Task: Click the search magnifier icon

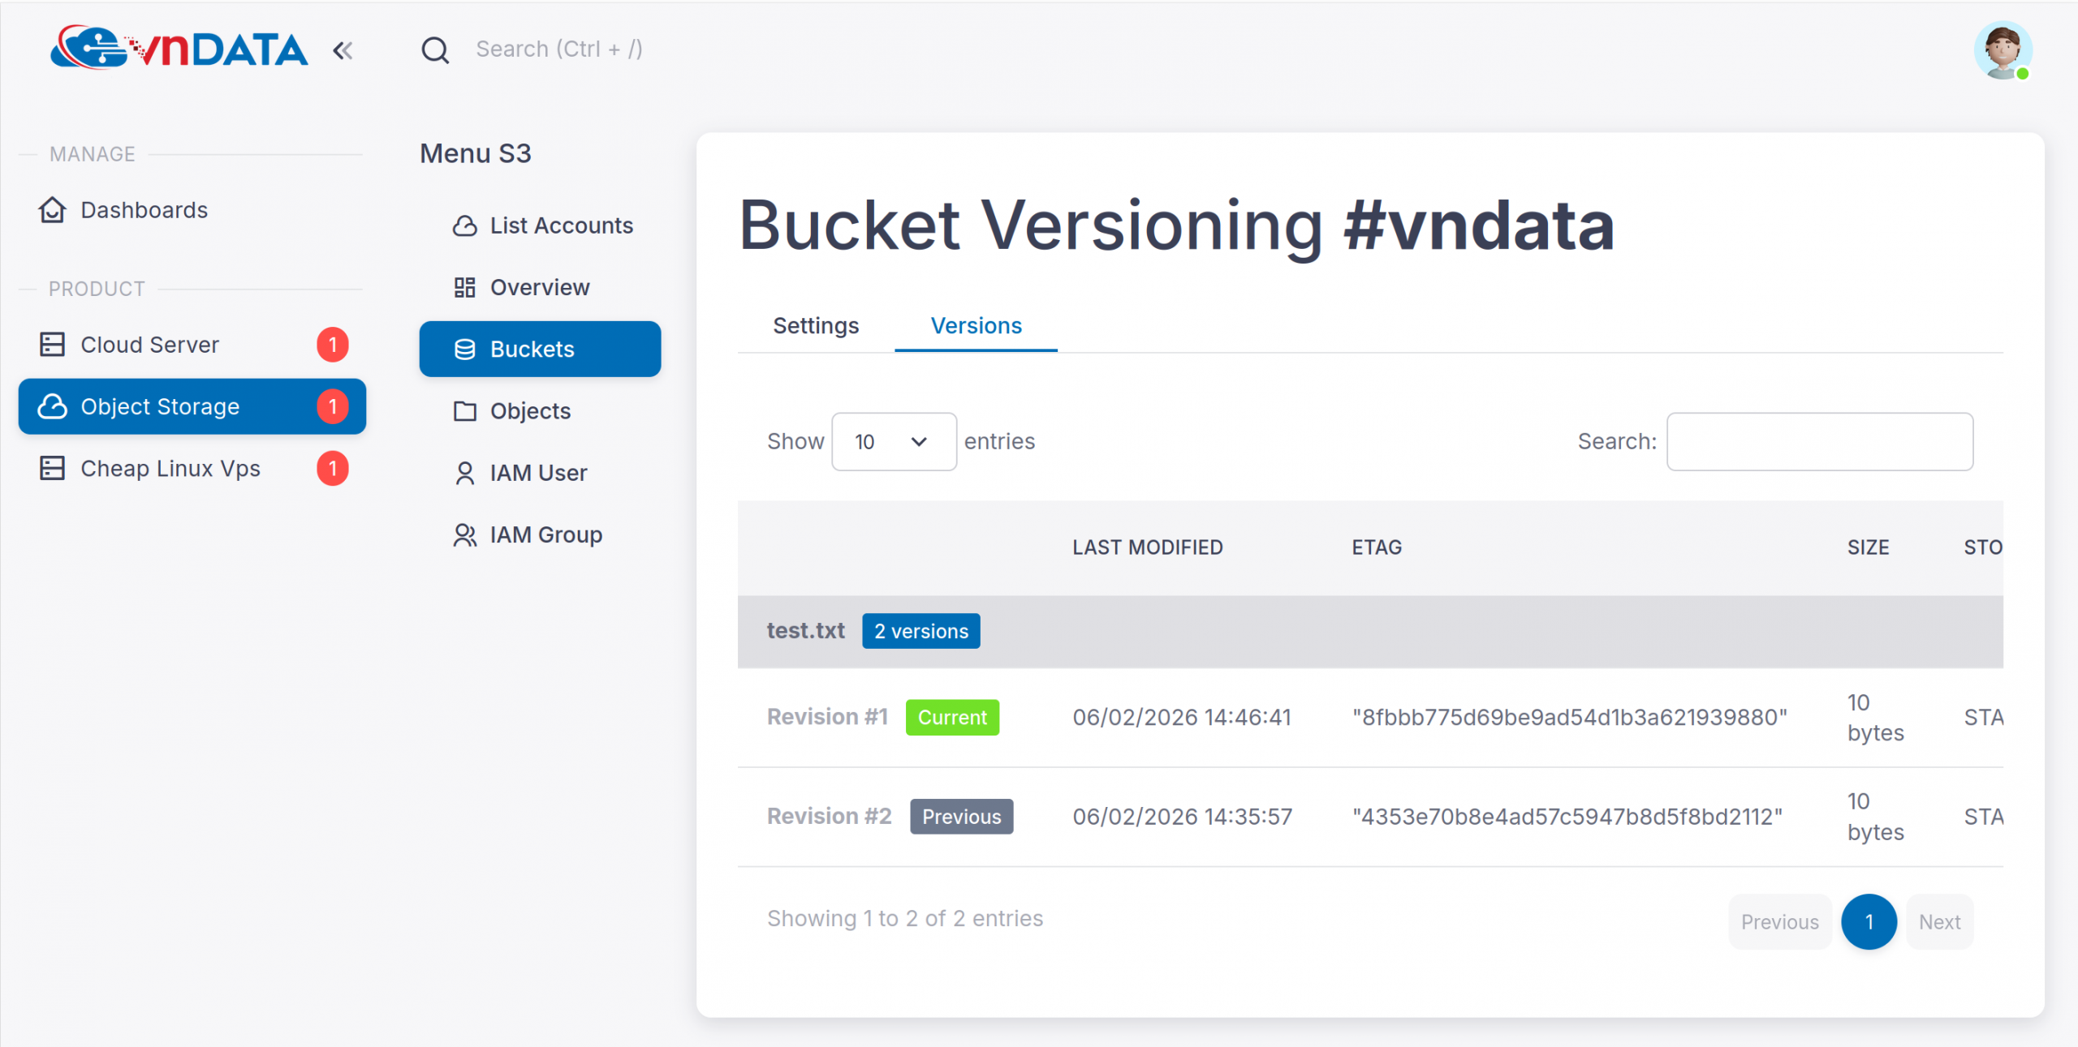Action: point(435,50)
